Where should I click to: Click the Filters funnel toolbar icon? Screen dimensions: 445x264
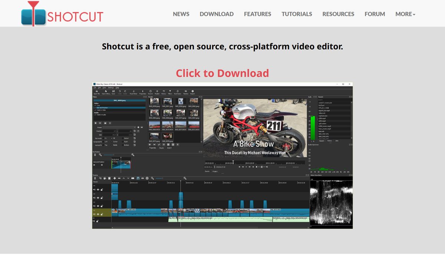pyautogui.click(x=170, y=91)
